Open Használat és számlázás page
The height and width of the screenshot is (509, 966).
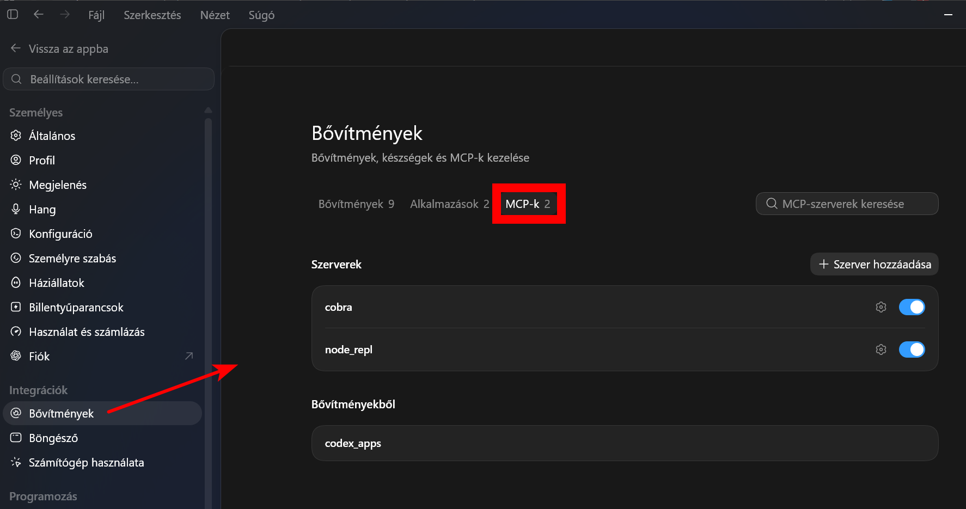pos(102,332)
